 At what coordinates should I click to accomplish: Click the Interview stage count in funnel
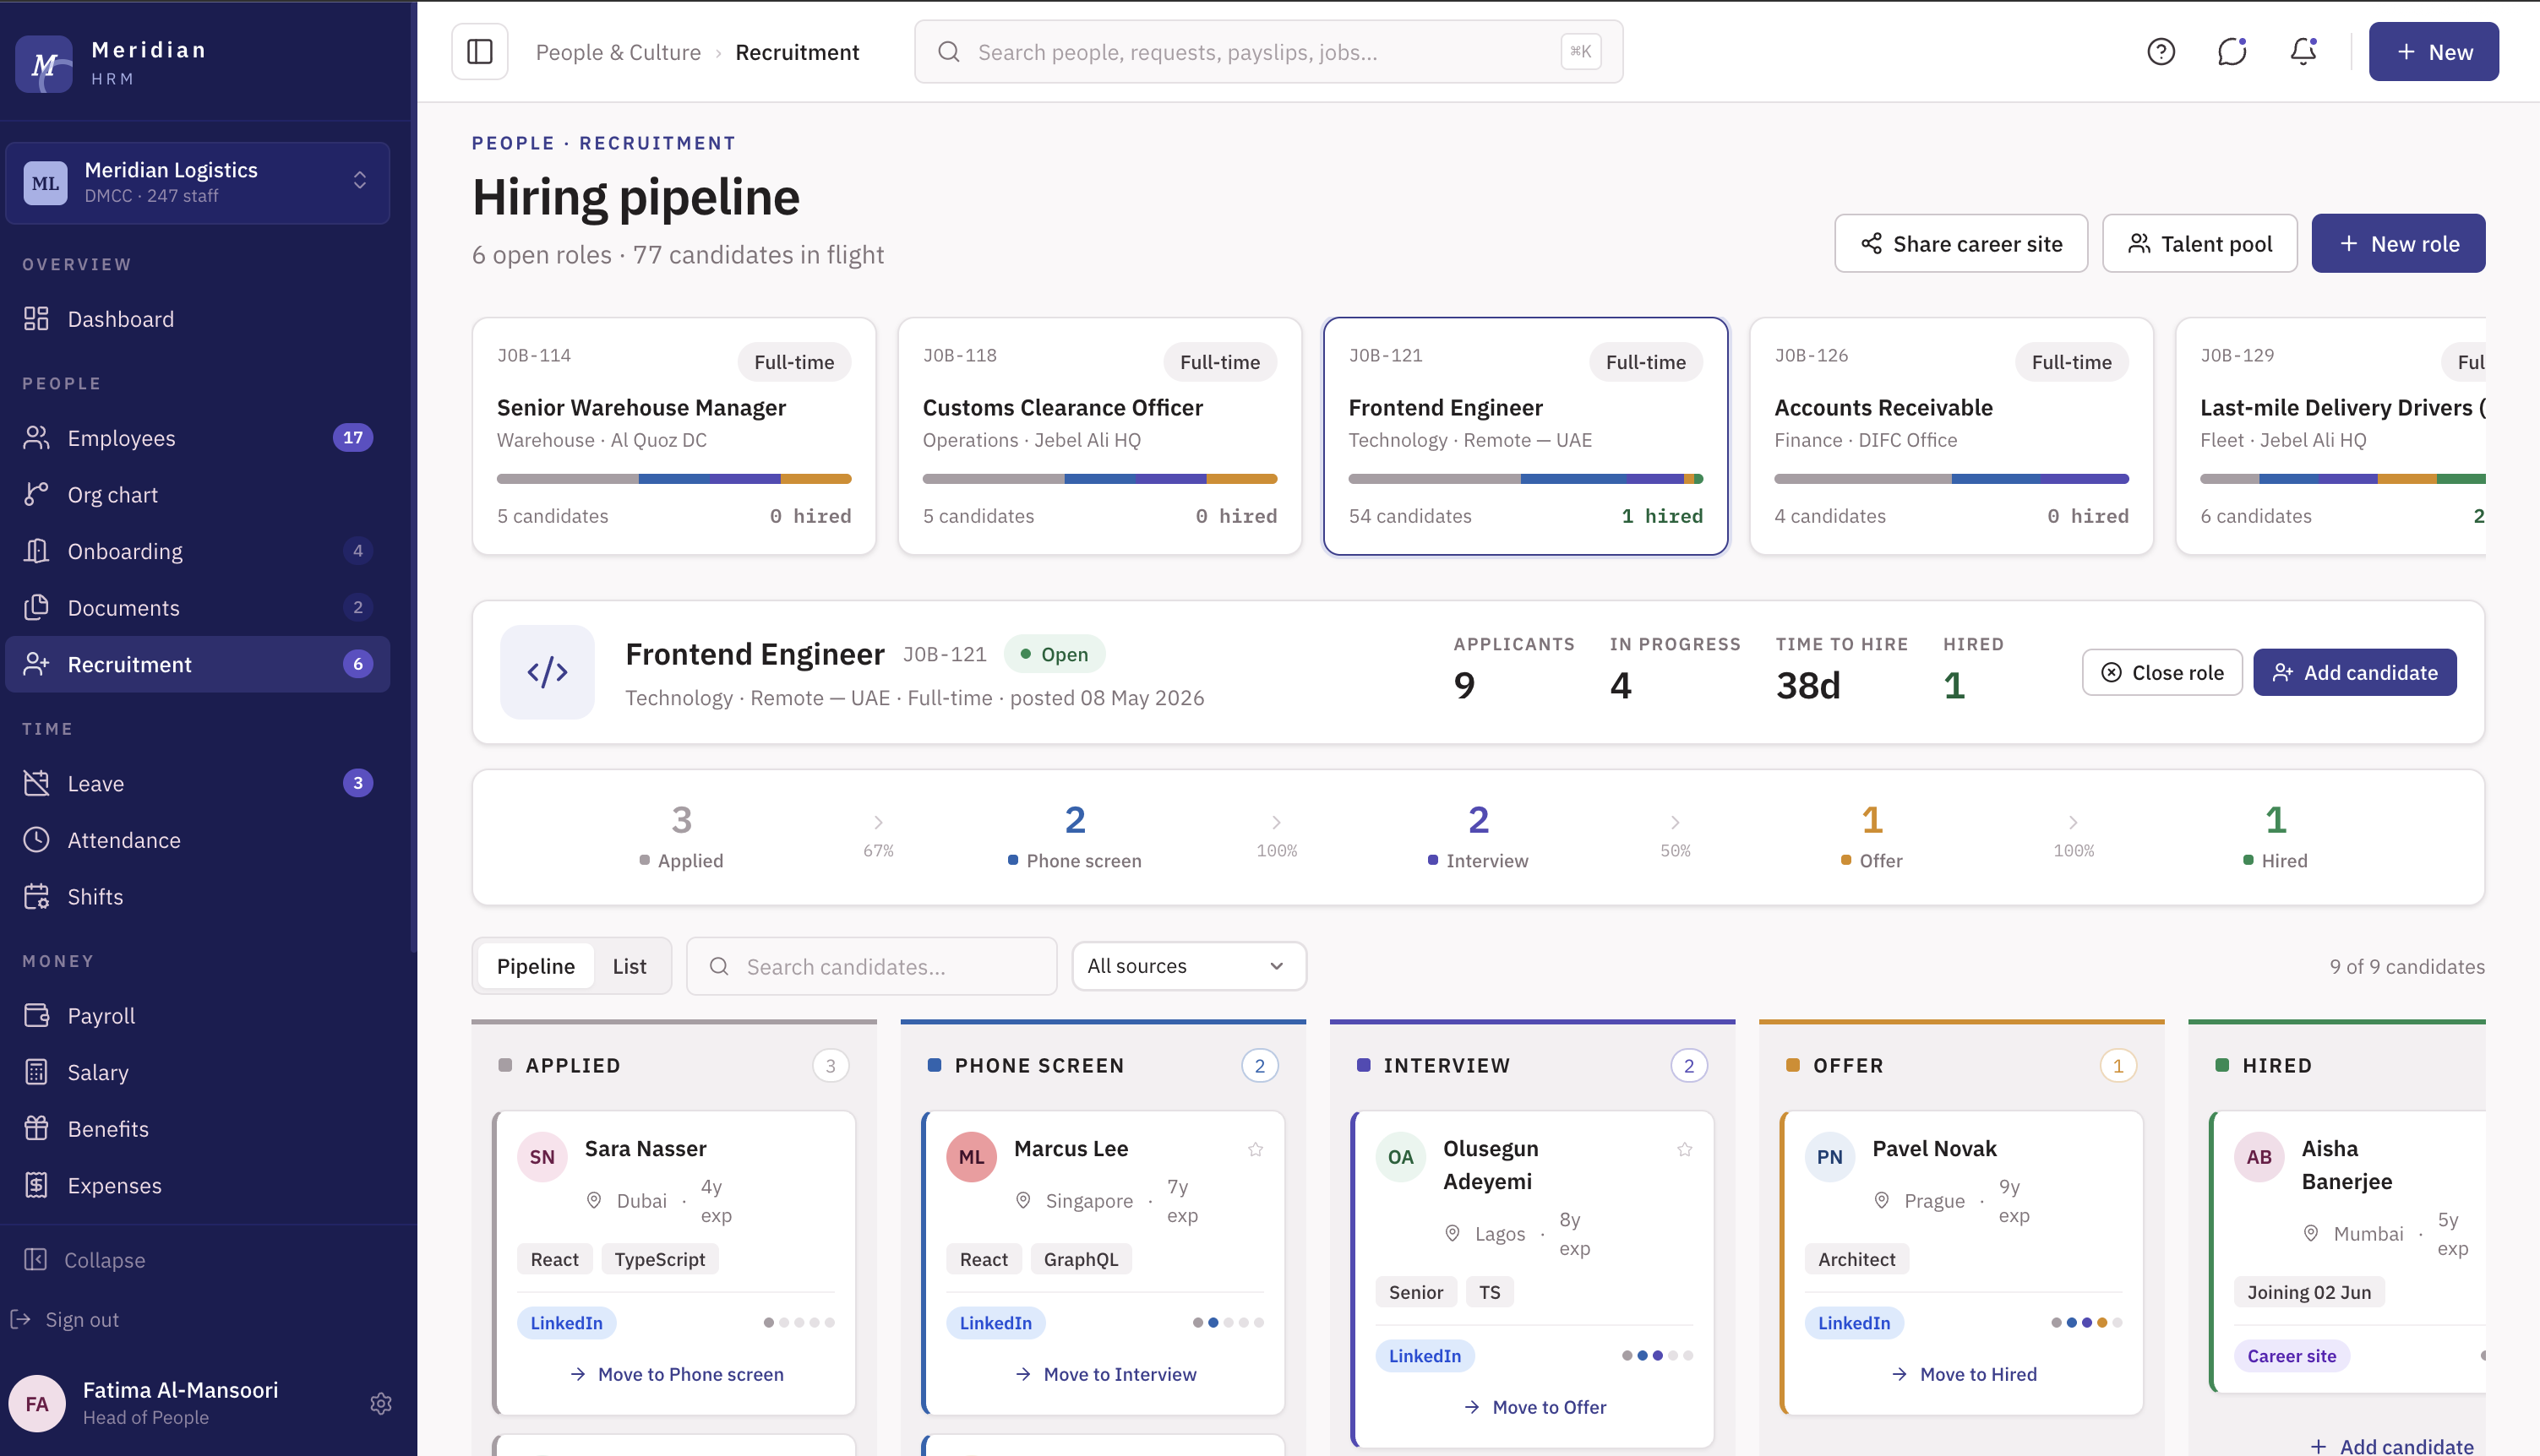click(1478, 820)
